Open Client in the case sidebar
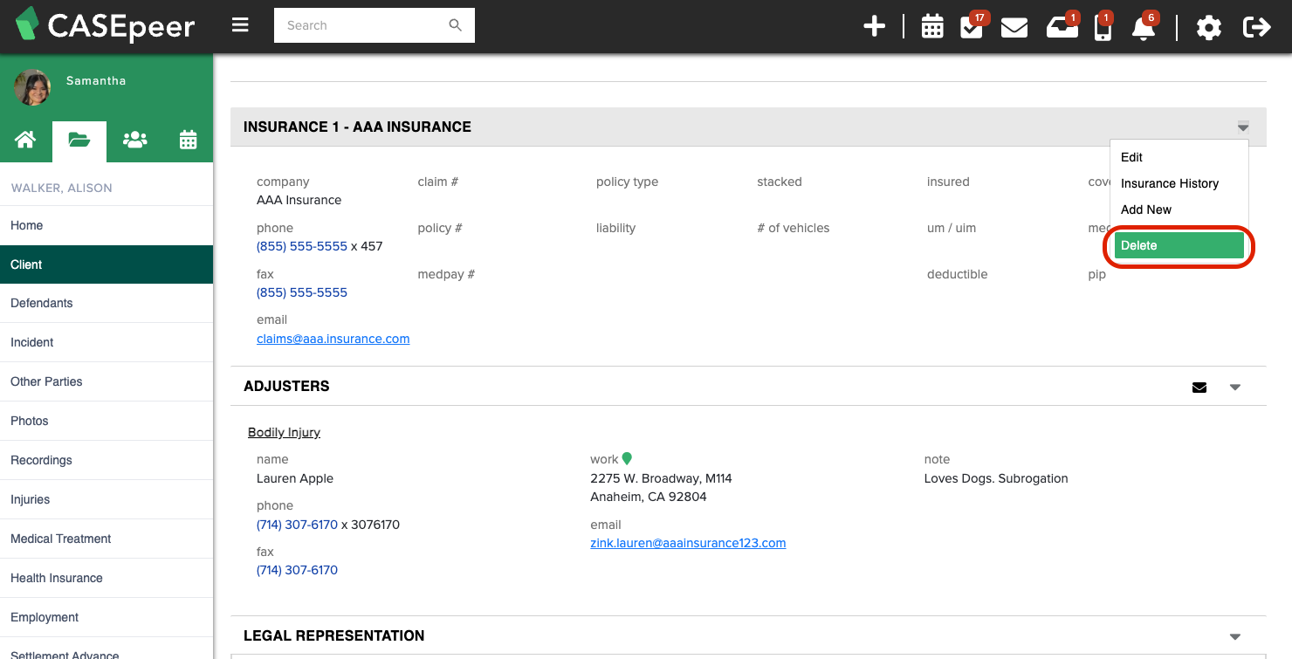The width and height of the screenshot is (1292, 659). [107, 264]
